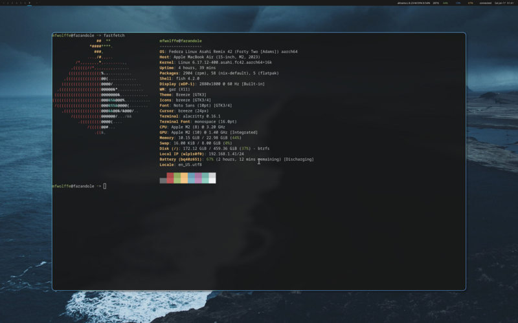Switch to workspace 1 in top bar
Viewport: 518px width, 323px height.
(3, 3)
